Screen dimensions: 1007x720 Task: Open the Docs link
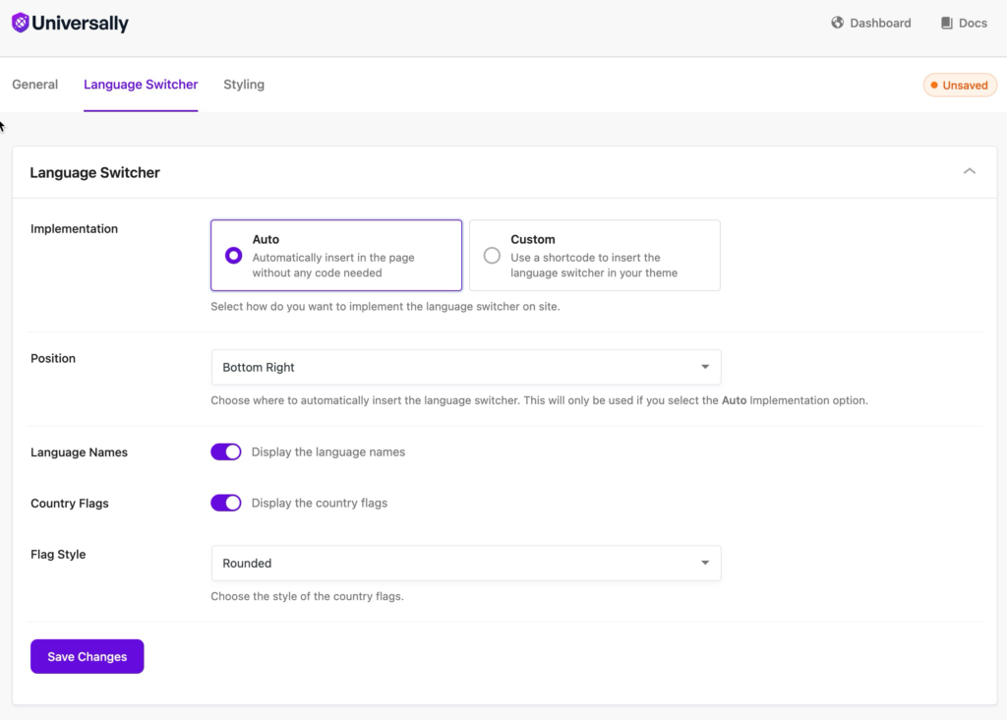(964, 24)
